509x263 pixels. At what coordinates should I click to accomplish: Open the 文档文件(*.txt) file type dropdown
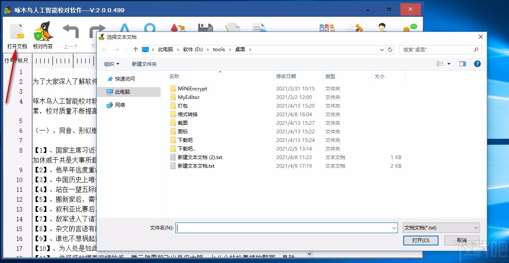441,227
